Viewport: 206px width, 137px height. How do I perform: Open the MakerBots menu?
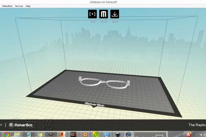click(7, 6)
